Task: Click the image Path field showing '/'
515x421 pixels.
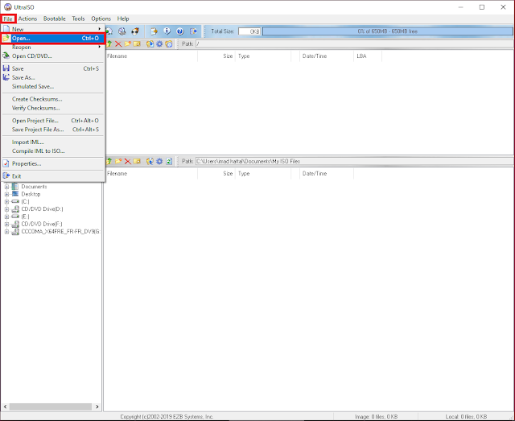Action: point(355,43)
